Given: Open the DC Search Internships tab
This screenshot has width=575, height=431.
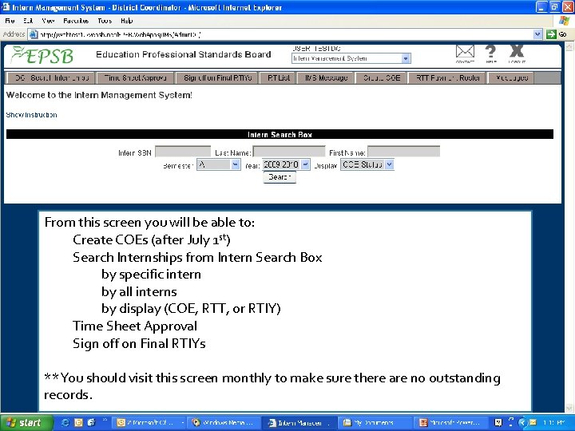Looking at the screenshot, I should point(52,77).
